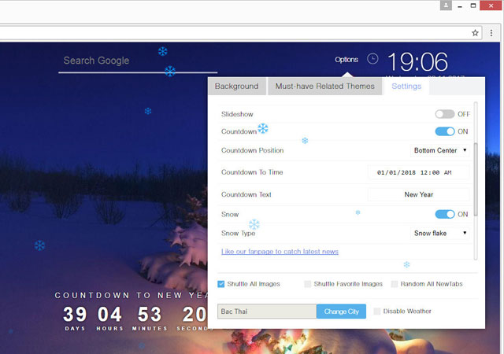This screenshot has height=354, width=504.
Task: Enable the Slideshow toggle
Action: [x=445, y=114]
